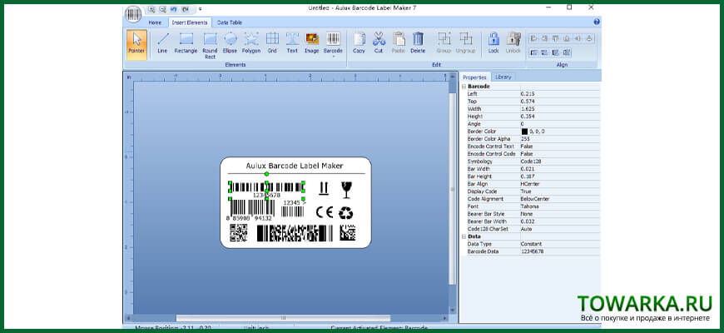Select the CE mark on the label
Viewport: 724px width, 333px height.
click(325, 212)
